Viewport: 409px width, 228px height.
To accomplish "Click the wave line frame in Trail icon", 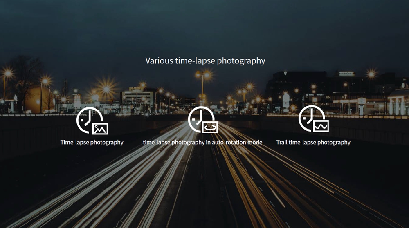I will (321, 126).
